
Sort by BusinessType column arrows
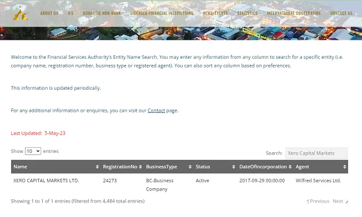tap(190, 167)
